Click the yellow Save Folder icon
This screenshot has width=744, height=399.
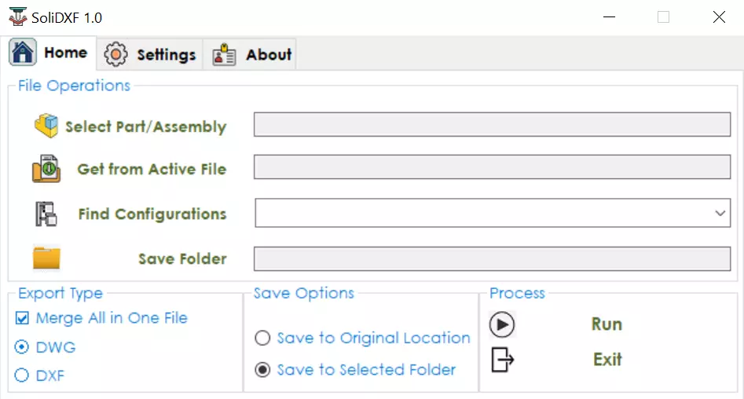tap(46, 258)
